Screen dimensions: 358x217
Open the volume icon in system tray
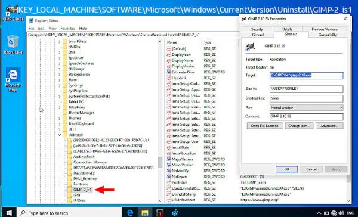[341, 213]
